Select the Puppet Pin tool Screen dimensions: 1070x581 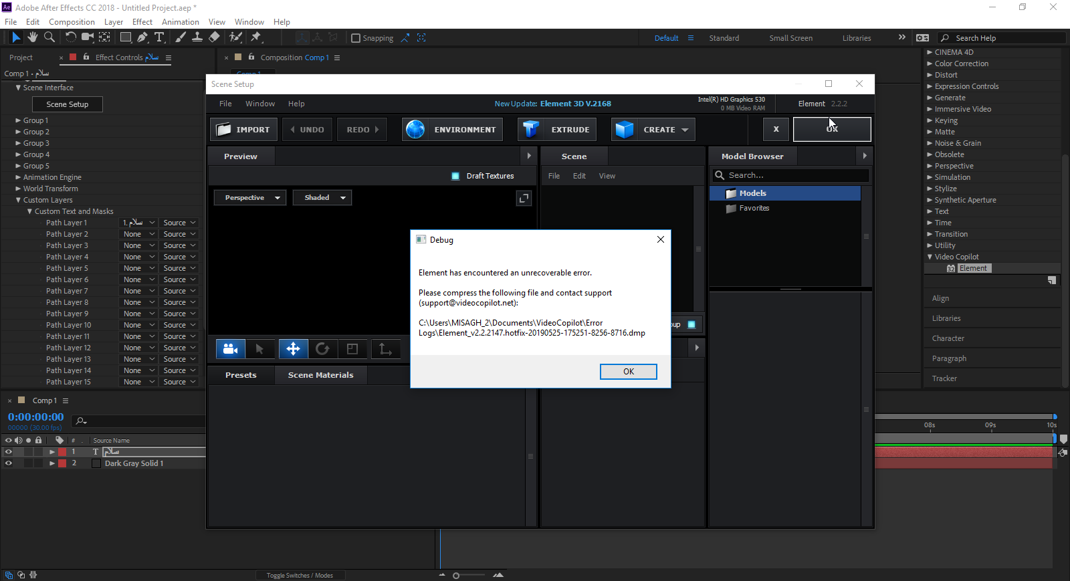[256, 37]
